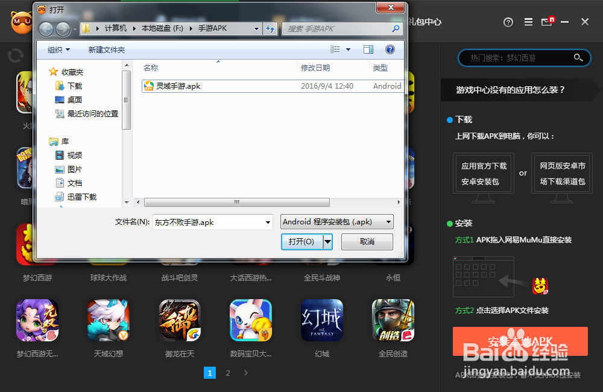Viewport: 603px width, 392px height.
Task: Click 游戏中心没有的应用怎么装 header
Action: [510, 90]
